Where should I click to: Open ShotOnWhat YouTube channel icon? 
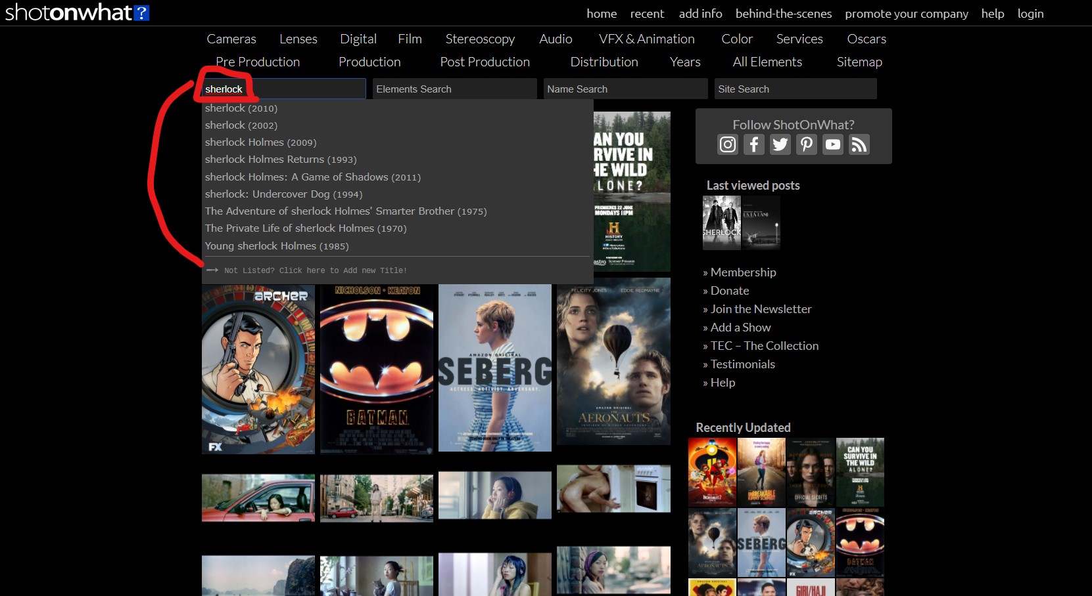pyautogui.click(x=833, y=144)
